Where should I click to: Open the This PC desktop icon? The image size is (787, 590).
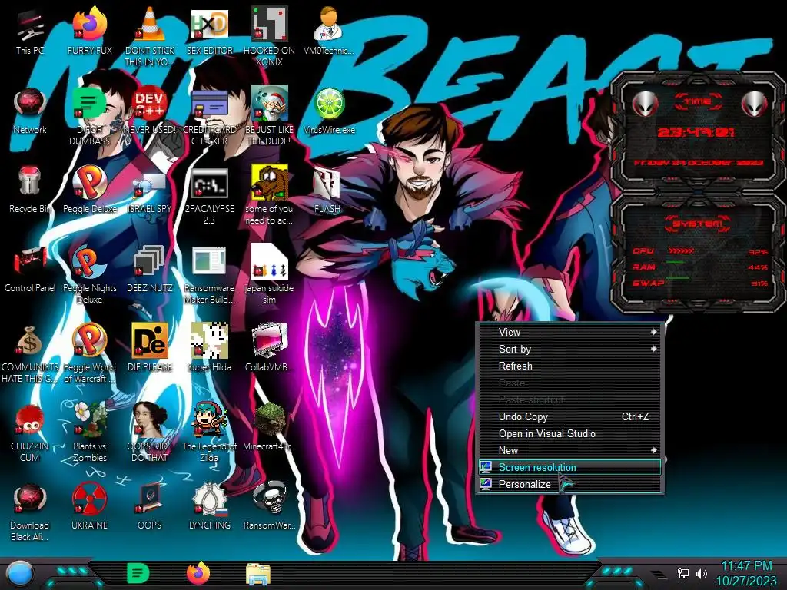point(30,27)
